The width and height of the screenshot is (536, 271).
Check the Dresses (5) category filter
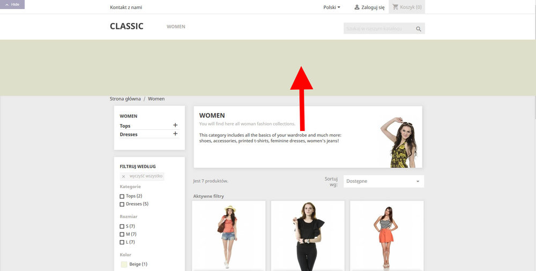pos(122,204)
